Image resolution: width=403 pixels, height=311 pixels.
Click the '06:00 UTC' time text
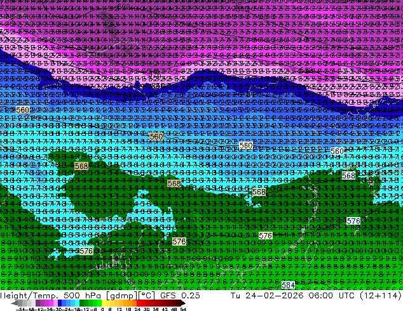(x=332, y=295)
